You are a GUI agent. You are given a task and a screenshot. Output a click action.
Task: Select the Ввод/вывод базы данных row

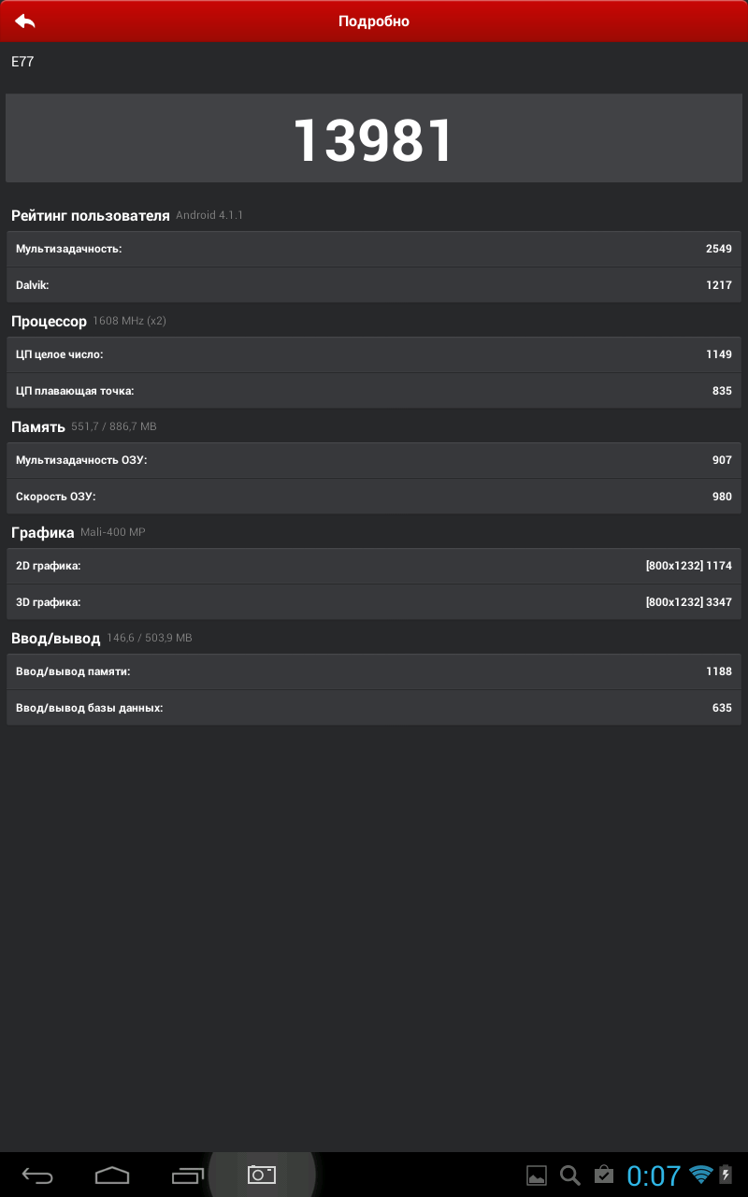[x=374, y=708]
